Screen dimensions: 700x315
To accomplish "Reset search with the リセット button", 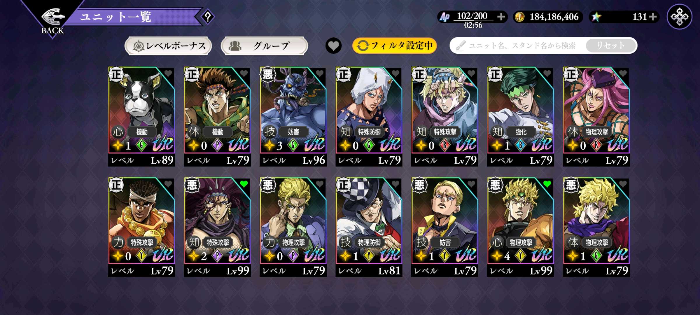I will tap(611, 45).
